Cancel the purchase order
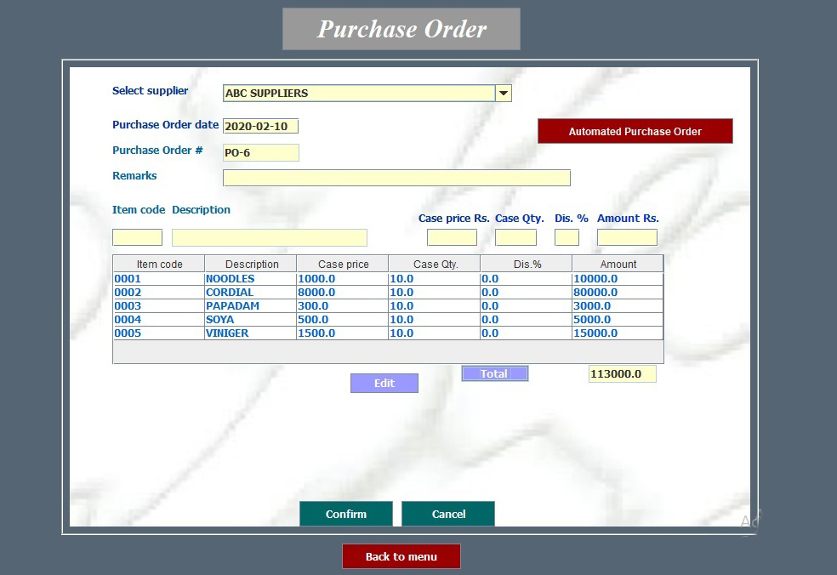Image resolution: width=837 pixels, height=575 pixels. coord(448,514)
